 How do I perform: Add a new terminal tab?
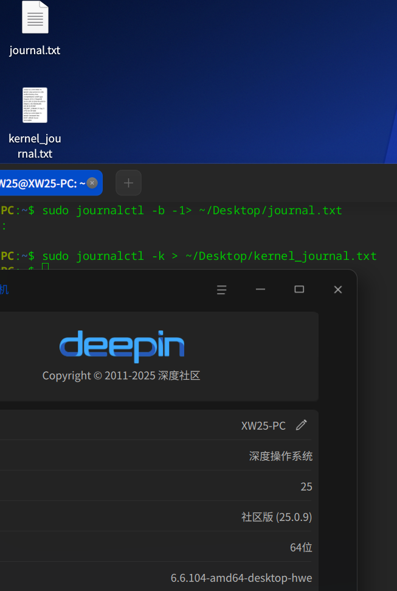(128, 183)
